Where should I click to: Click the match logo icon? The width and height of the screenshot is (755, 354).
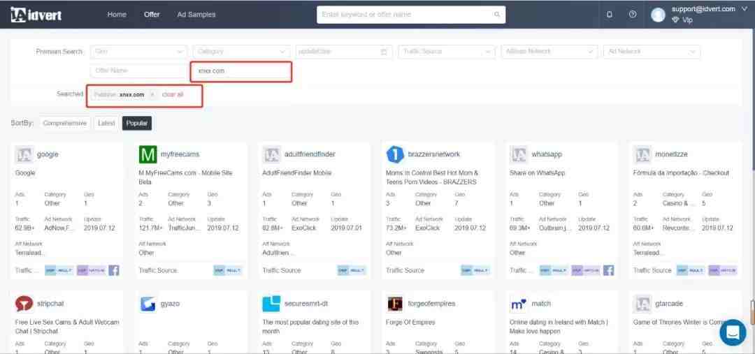point(519,304)
